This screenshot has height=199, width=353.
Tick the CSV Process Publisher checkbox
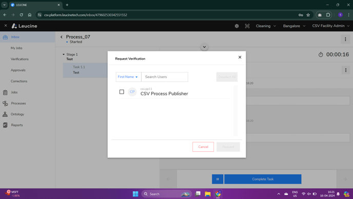pos(122,92)
